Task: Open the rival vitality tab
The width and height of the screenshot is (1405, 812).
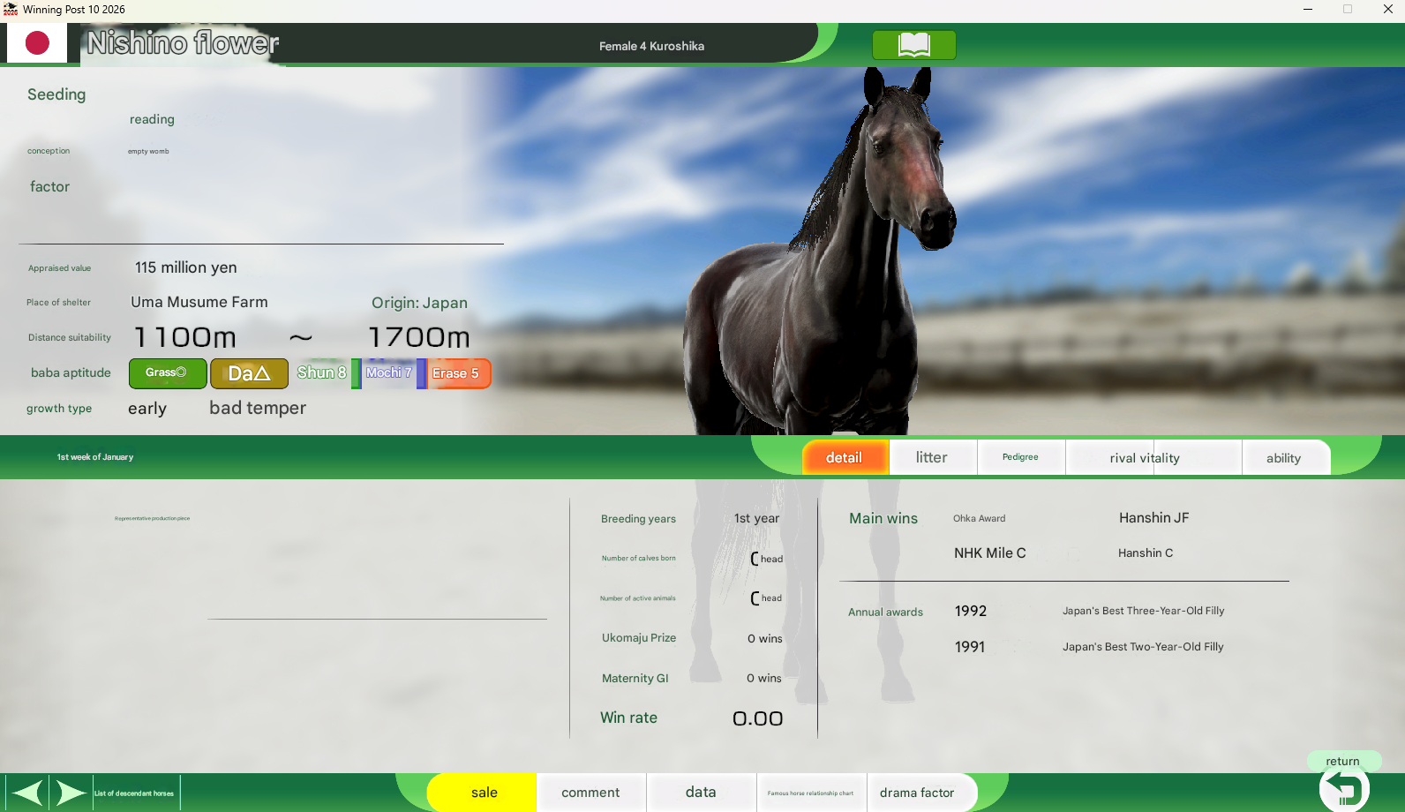Action: (1153, 457)
